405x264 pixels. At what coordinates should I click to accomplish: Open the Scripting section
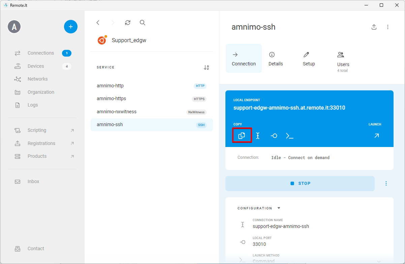(x=37, y=130)
